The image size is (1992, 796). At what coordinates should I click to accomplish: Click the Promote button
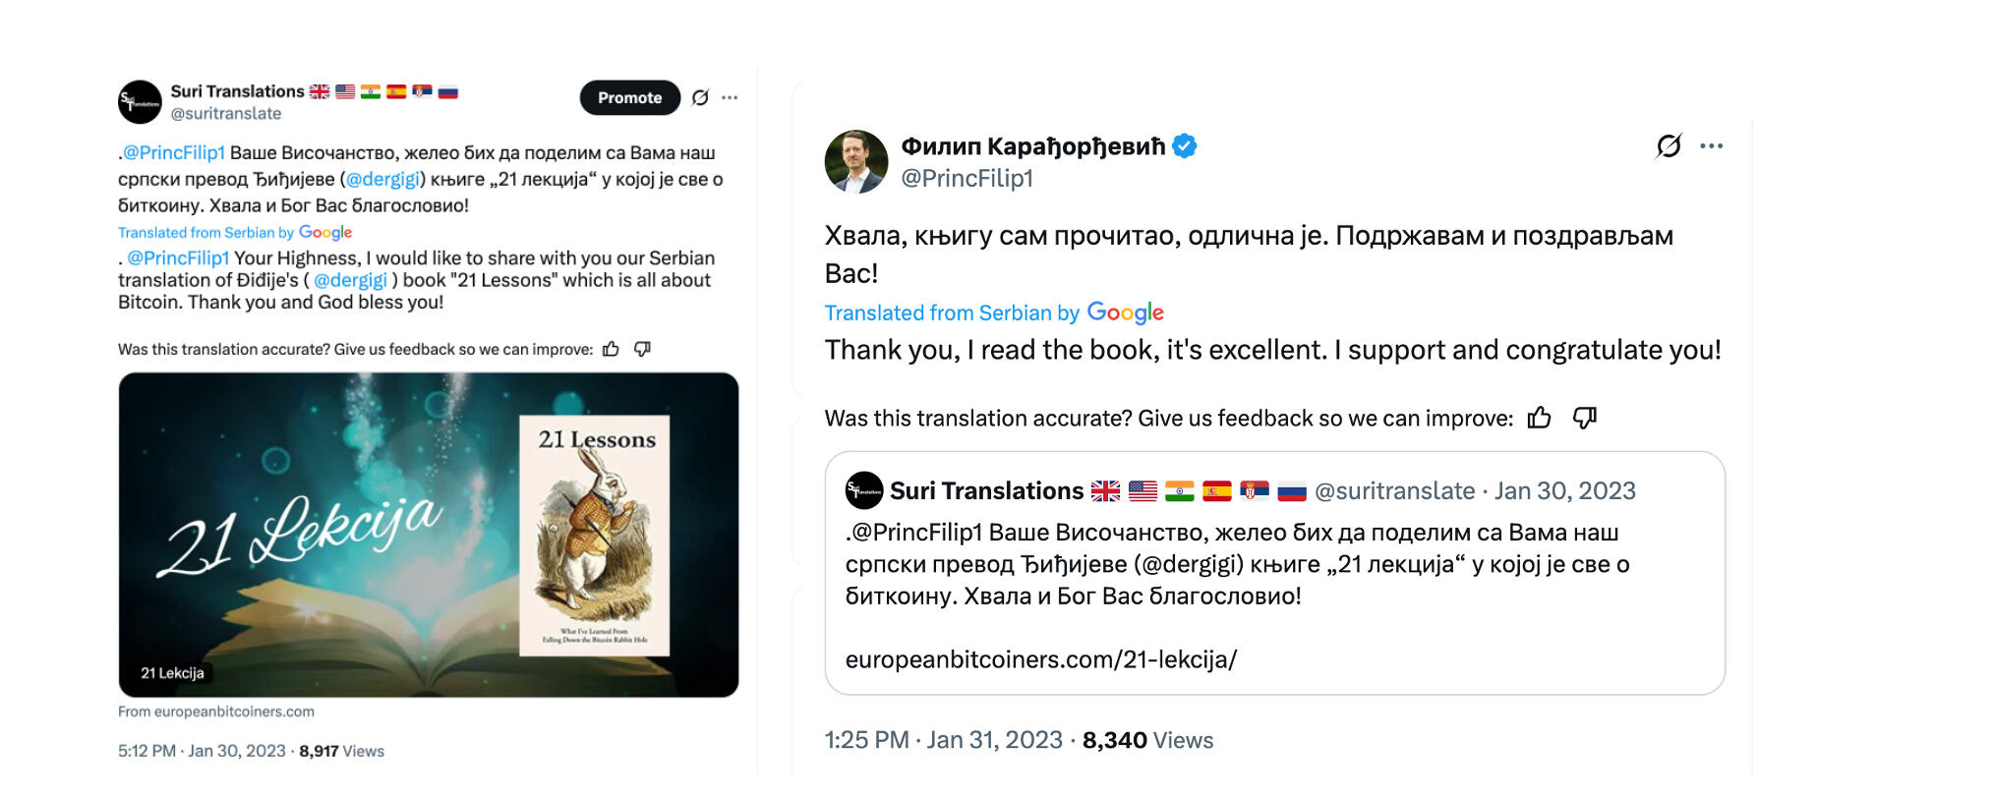click(628, 98)
